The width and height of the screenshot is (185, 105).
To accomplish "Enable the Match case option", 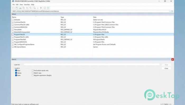I will 33,73.
